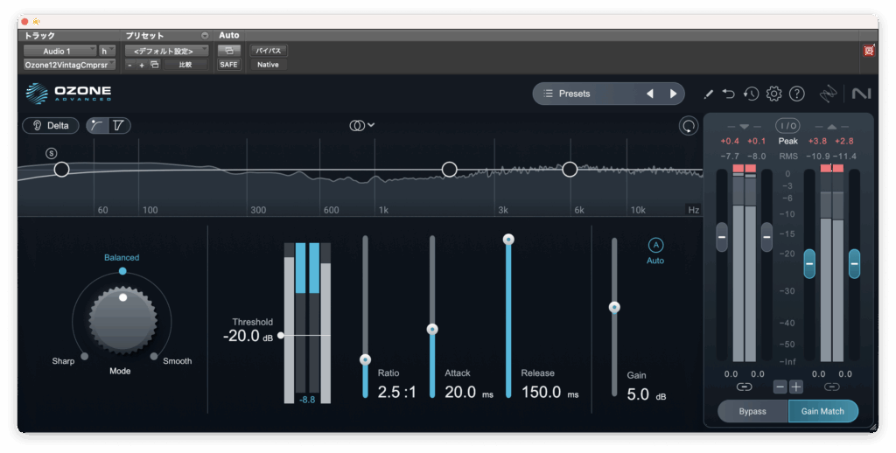This screenshot has height=453, width=896.
Task: Toggle the Gain Match button
Action: [822, 411]
